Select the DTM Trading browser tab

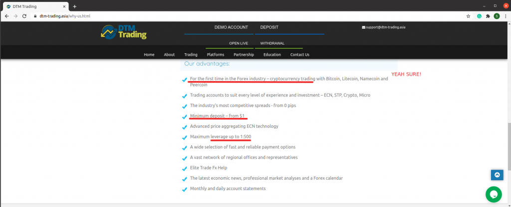point(36,6)
